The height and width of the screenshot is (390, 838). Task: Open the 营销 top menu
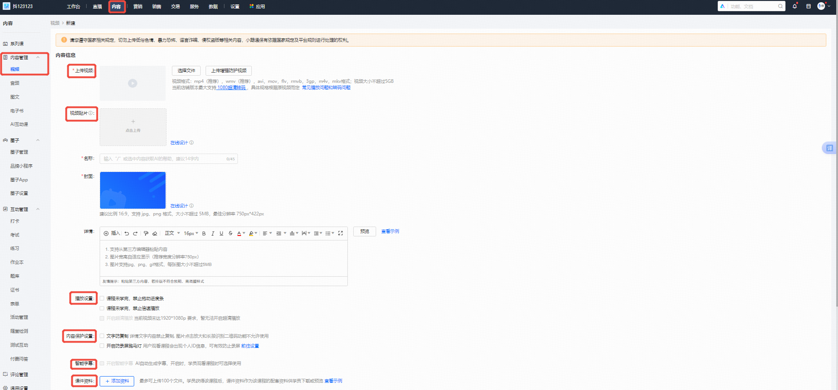click(138, 7)
